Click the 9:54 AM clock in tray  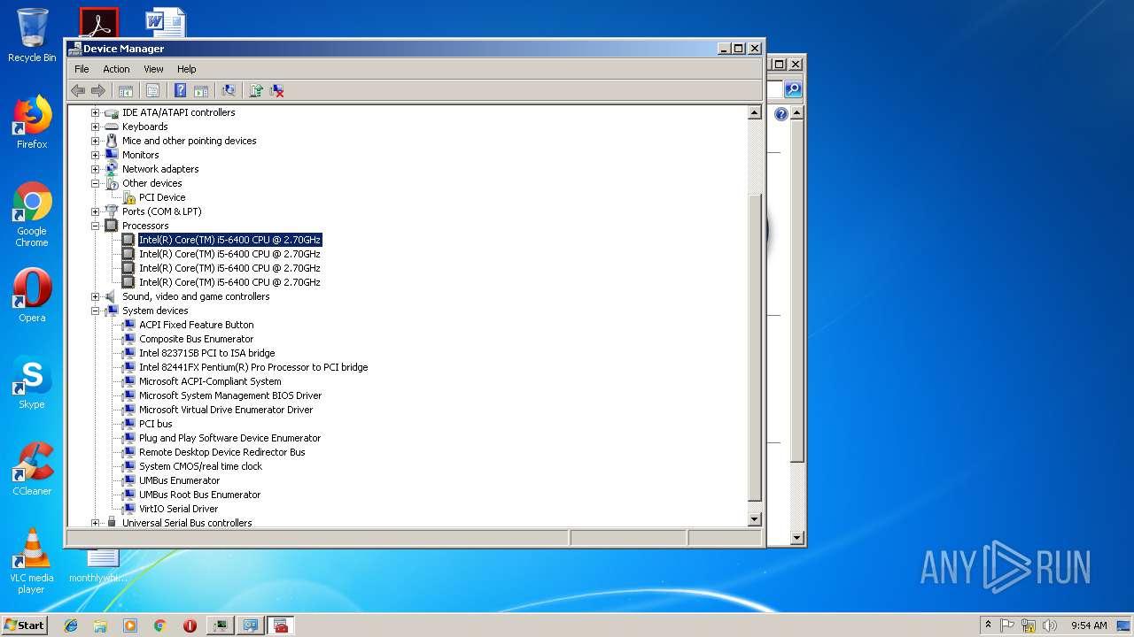tap(1089, 625)
